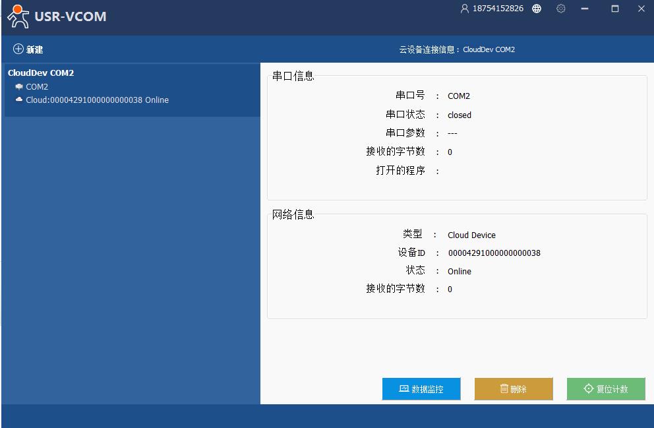Click the plus icon for 新建
This screenshot has height=428, width=654.
pos(18,49)
